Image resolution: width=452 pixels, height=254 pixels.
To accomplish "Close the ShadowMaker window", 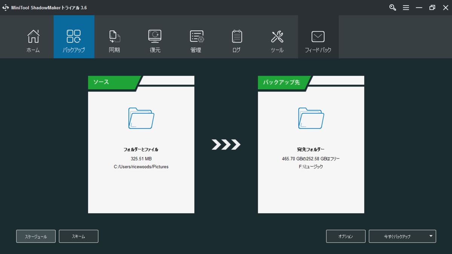I will [445, 8].
